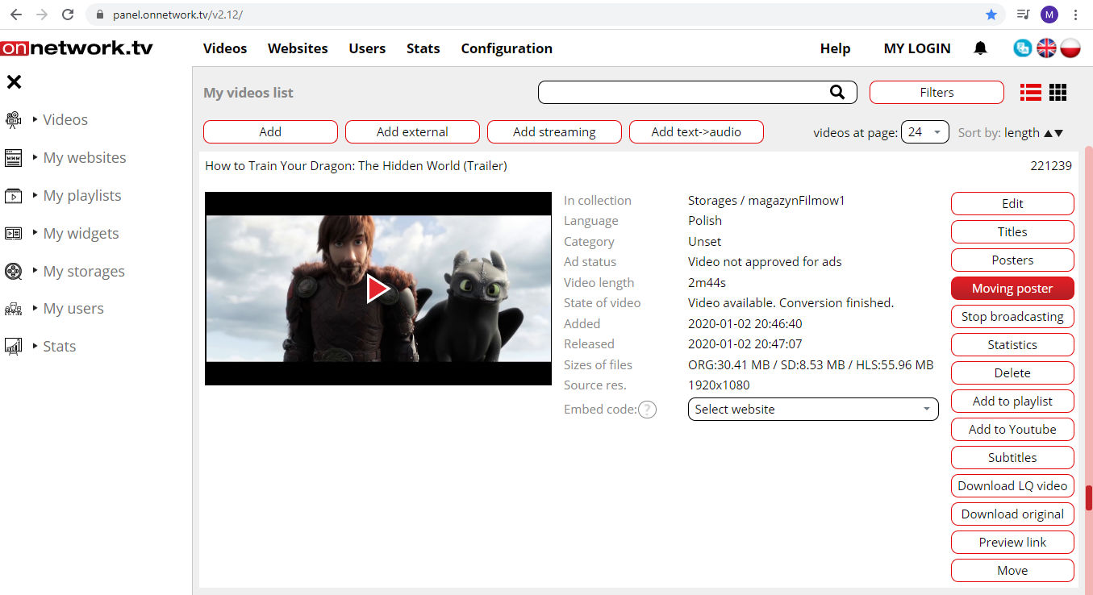Click the My widgets sidebar icon

[13, 234]
